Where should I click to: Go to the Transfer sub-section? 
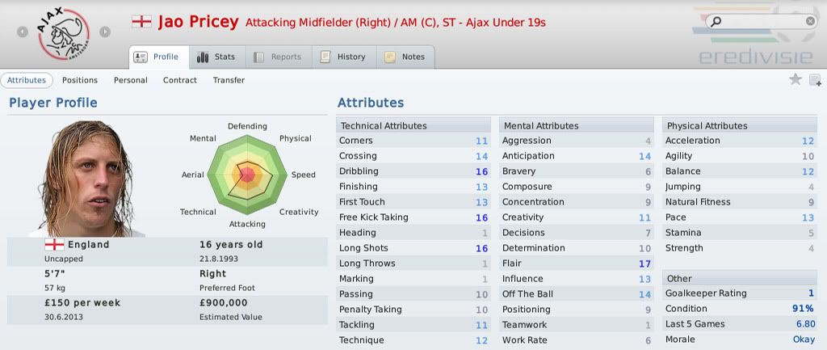point(229,80)
